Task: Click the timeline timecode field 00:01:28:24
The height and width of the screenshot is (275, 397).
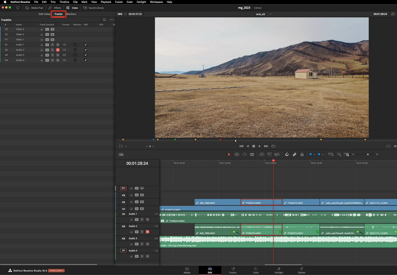Action: (137, 163)
